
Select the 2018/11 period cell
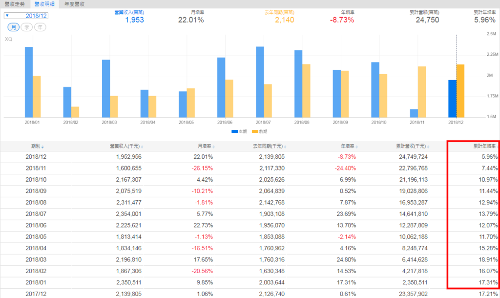pos(36,168)
